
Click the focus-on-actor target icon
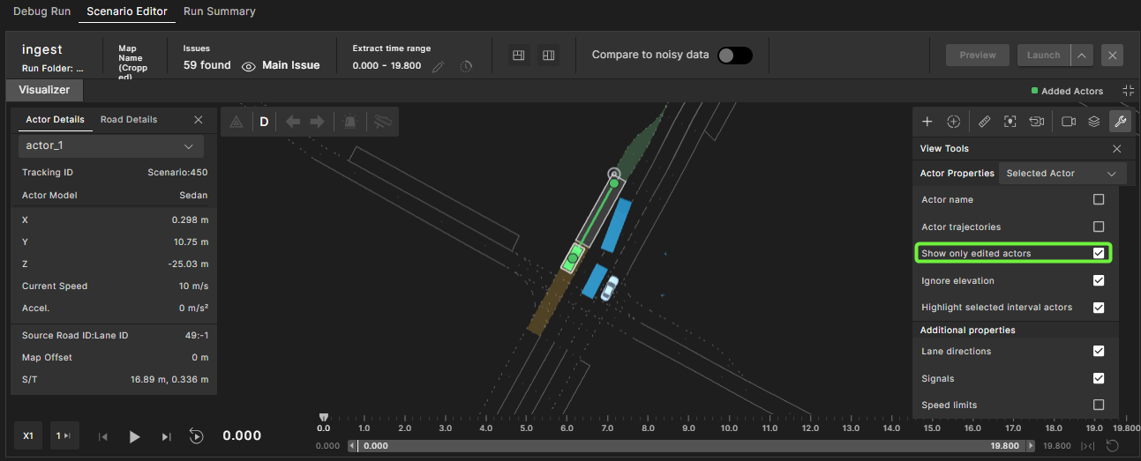coord(1010,122)
